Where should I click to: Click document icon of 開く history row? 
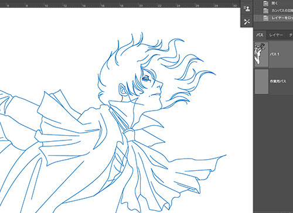[x=265, y=3]
